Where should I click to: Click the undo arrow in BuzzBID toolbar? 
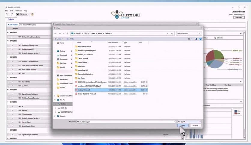[7, 14]
